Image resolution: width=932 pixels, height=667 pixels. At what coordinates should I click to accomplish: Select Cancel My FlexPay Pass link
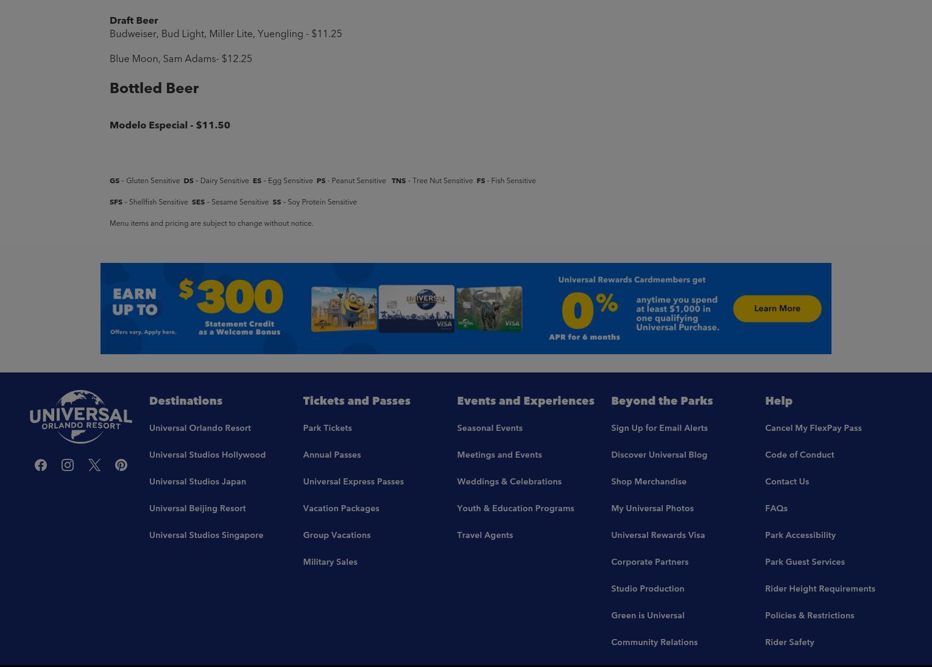tap(813, 428)
